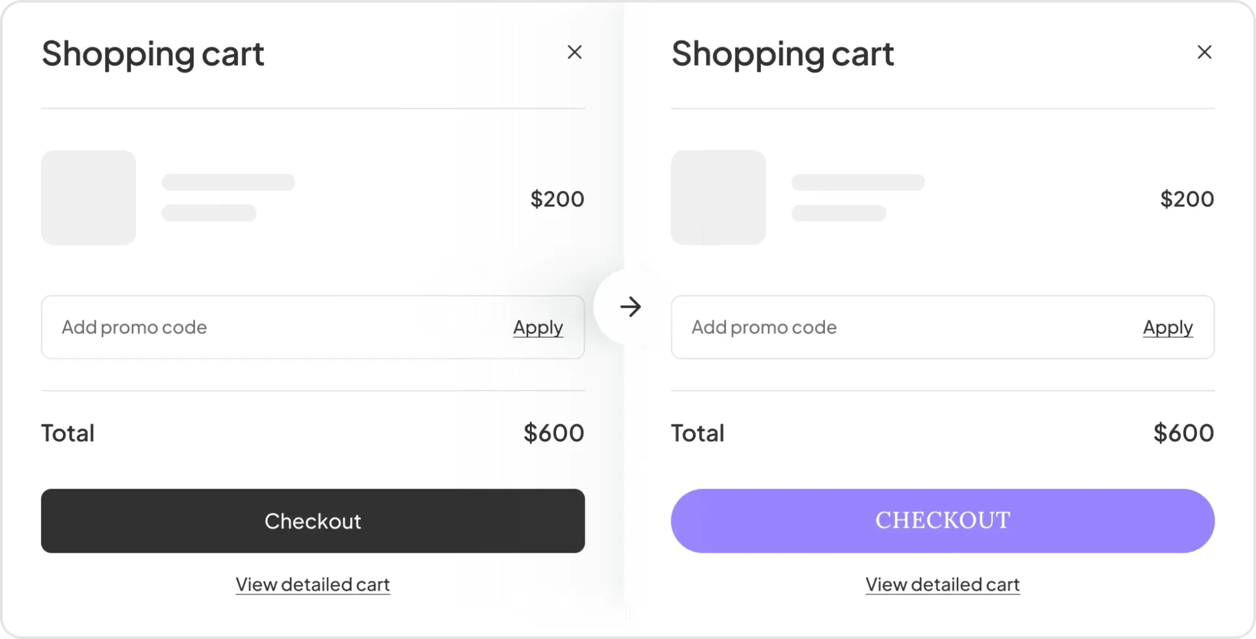1256x639 pixels.
Task: Click the purple CHECKOUT button
Action: click(x=943, y=521)
